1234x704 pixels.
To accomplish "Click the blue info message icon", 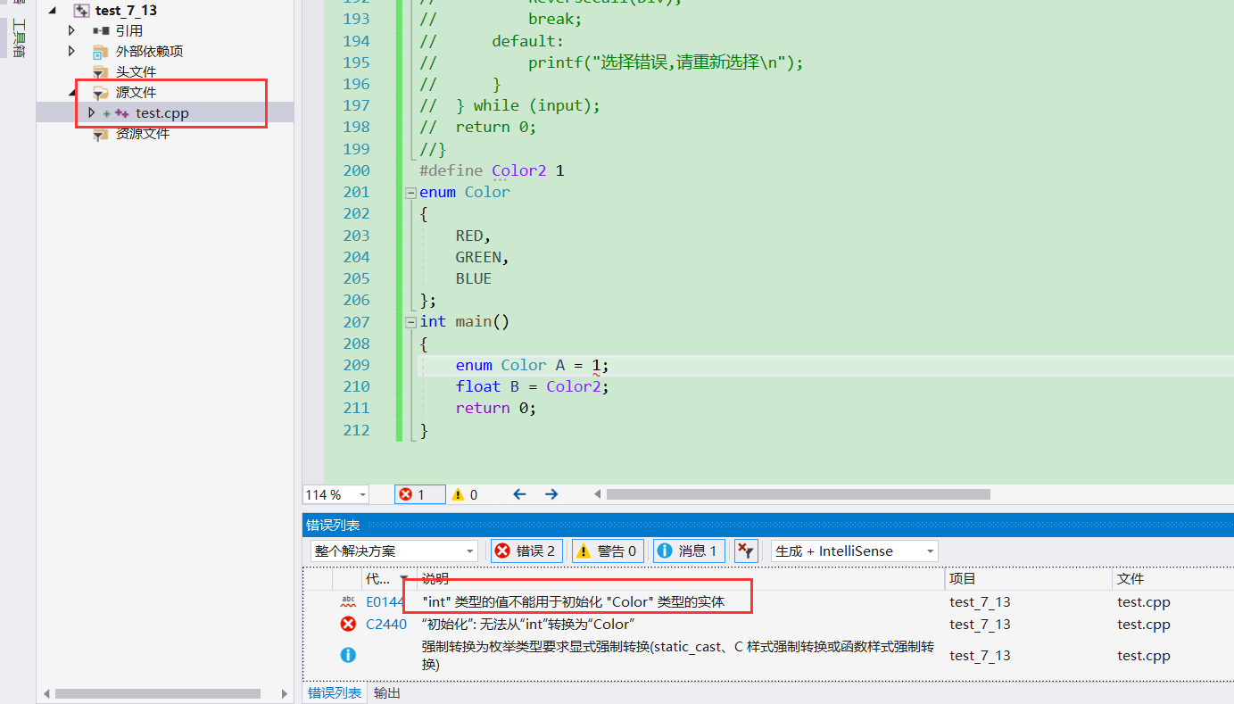I will click(348, 655).
